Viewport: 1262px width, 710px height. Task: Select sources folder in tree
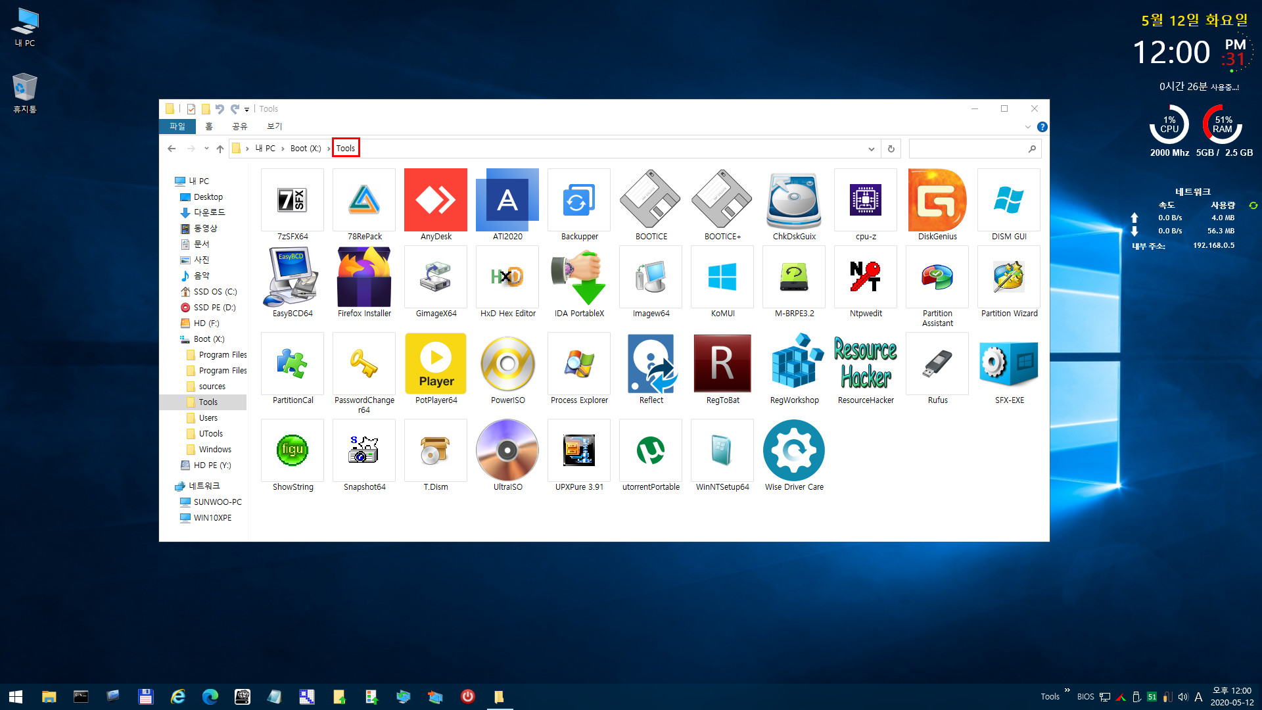pos(212,387)
